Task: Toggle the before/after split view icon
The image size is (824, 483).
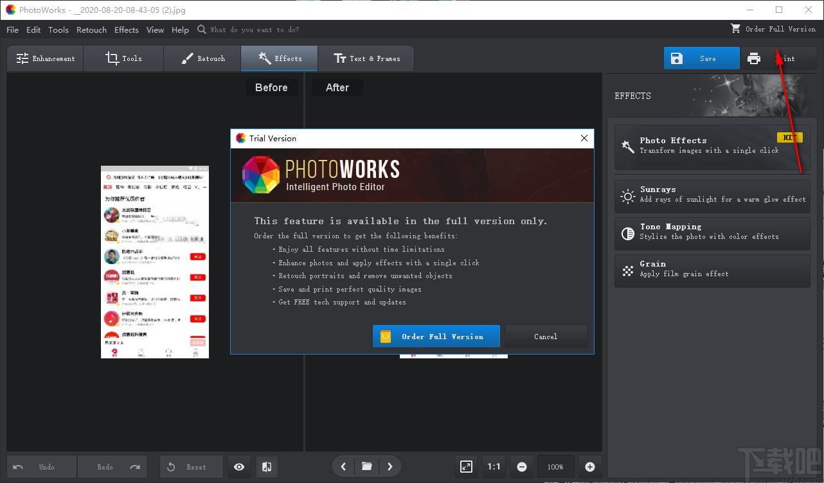Action: point(267,467)
